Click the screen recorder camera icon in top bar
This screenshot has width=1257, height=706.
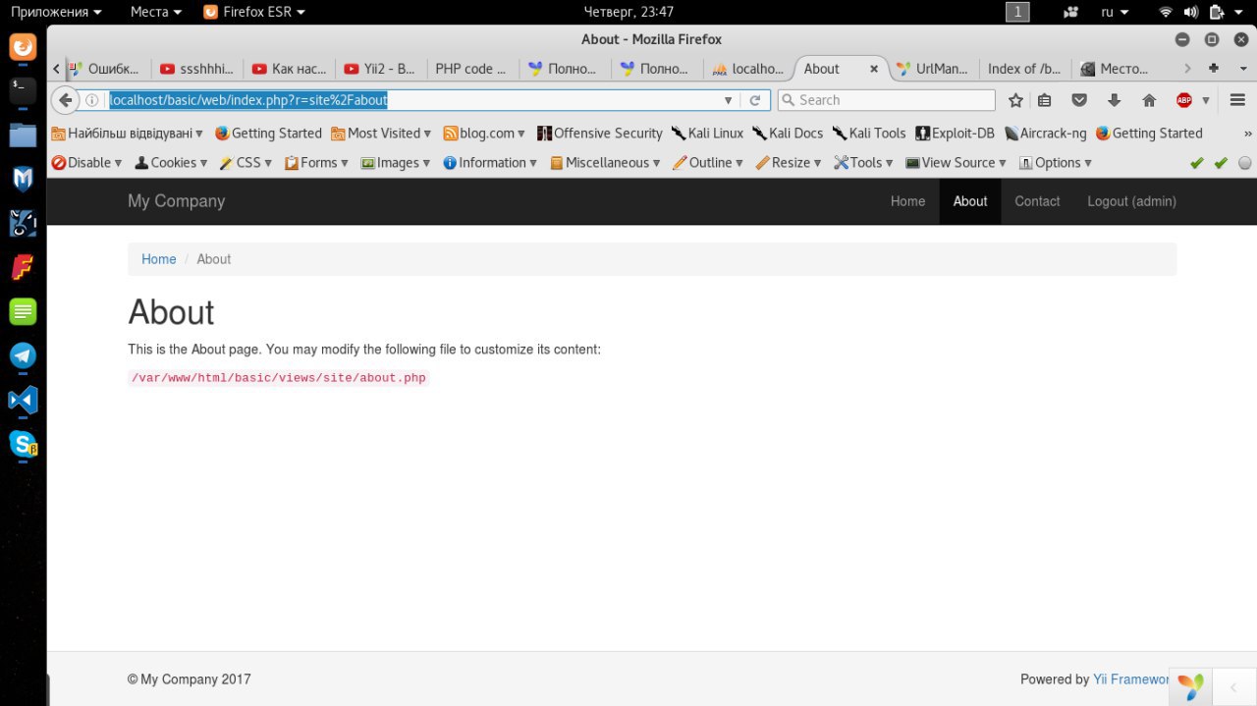tap(1071, 12)
